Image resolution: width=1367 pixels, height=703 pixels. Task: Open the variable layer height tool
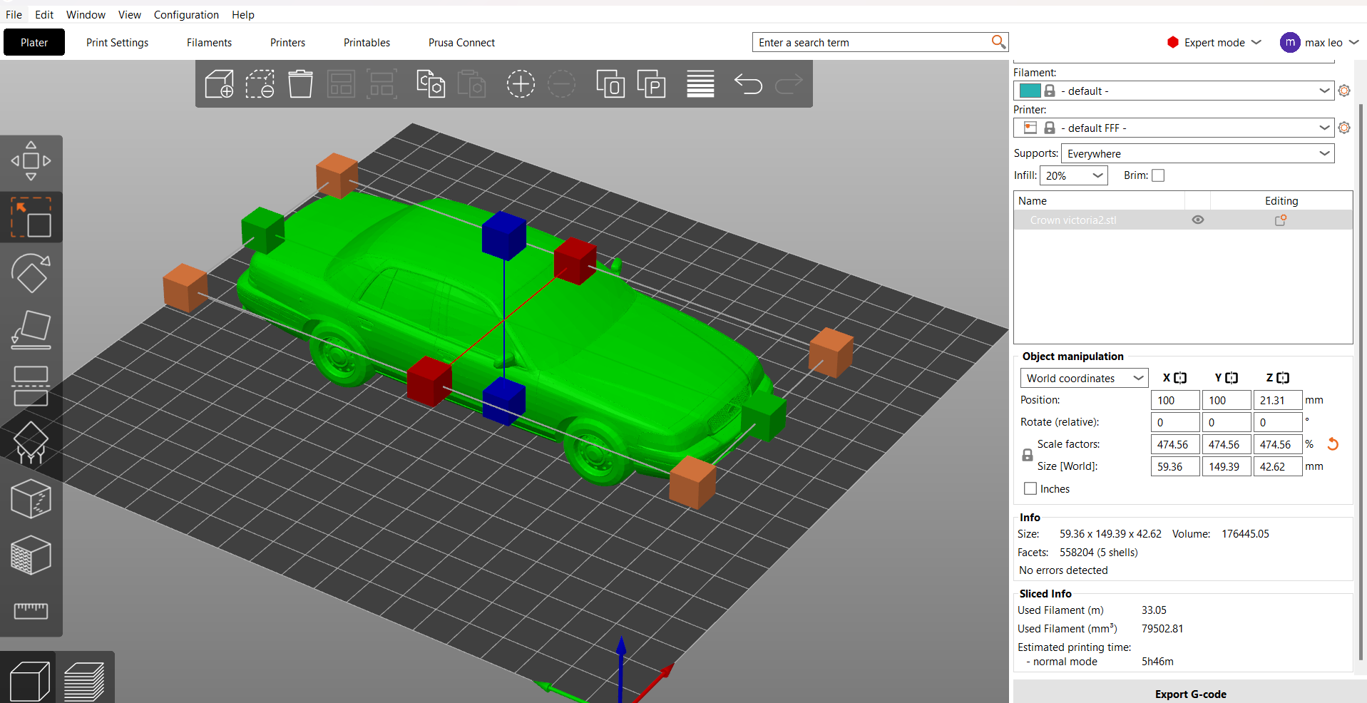click(x=700, y=84)
